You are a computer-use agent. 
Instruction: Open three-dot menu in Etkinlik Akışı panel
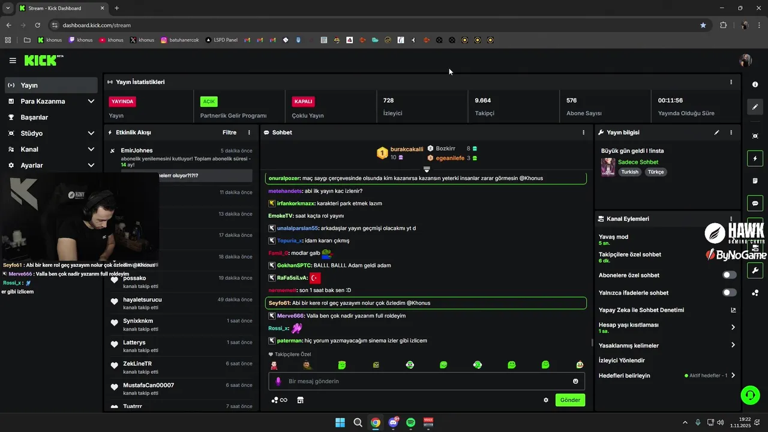point(249,133)
